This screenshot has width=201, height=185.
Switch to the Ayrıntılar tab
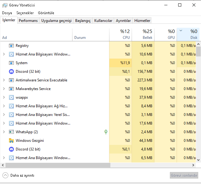123,21
